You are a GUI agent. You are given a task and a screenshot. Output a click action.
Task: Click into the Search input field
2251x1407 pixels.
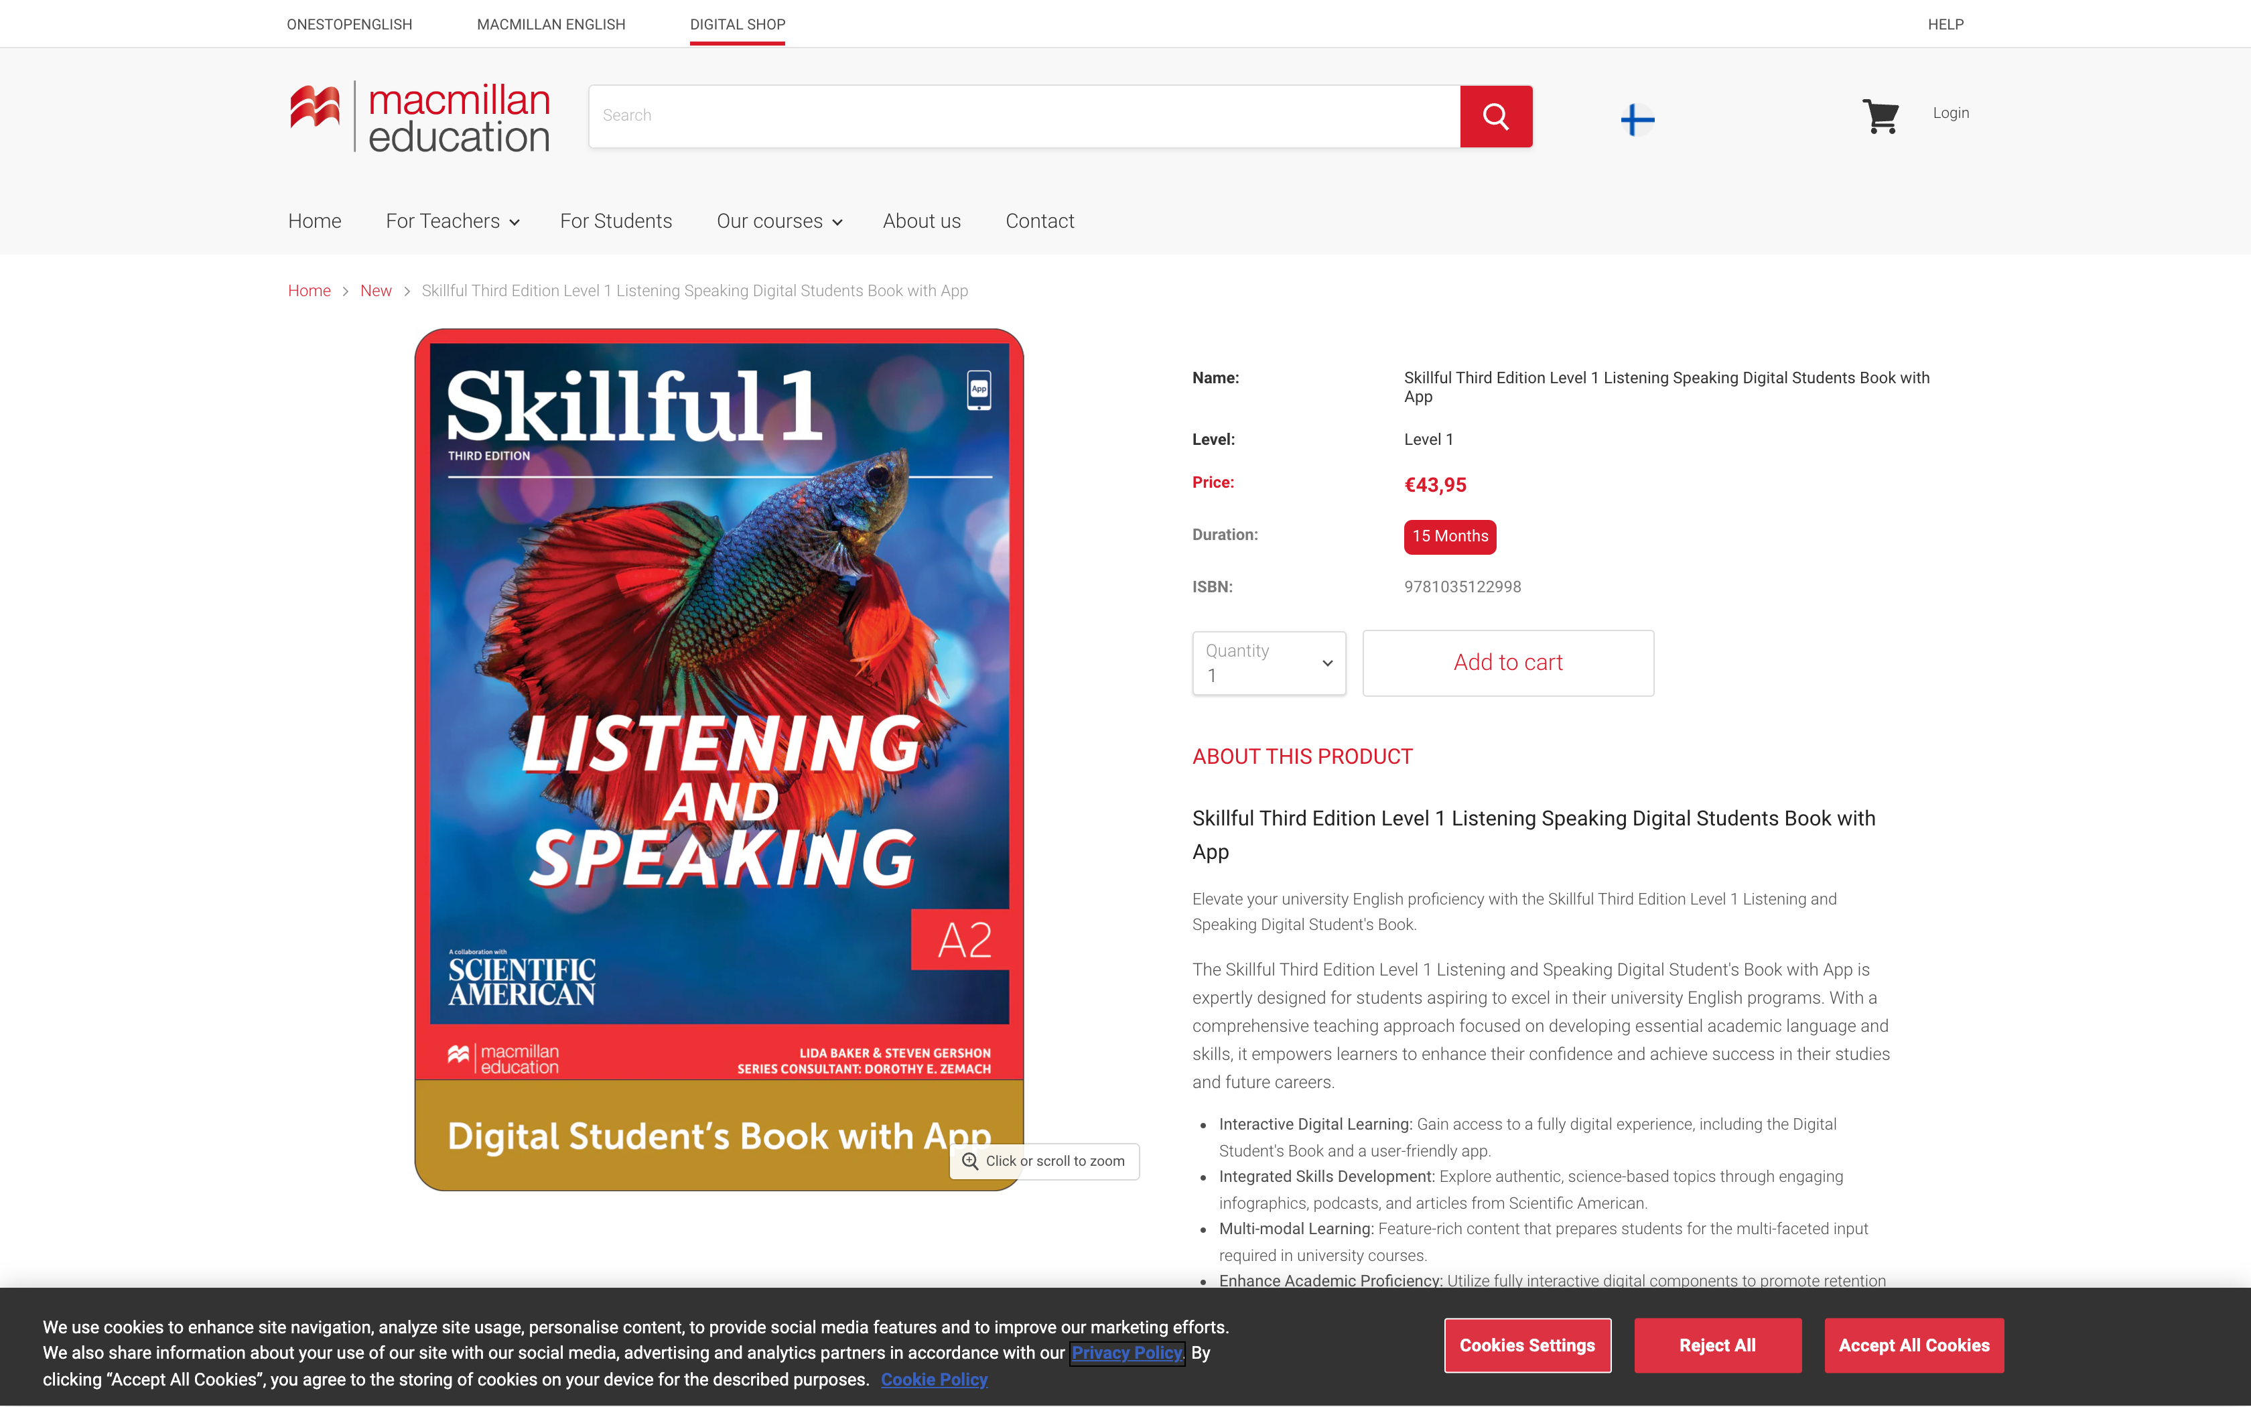coord(1024,115)
